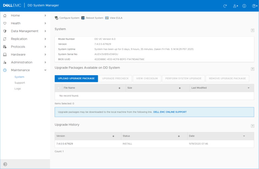Click the Protocols icon in sidebar
Screen dimensions: 259x169
point(5,47)
